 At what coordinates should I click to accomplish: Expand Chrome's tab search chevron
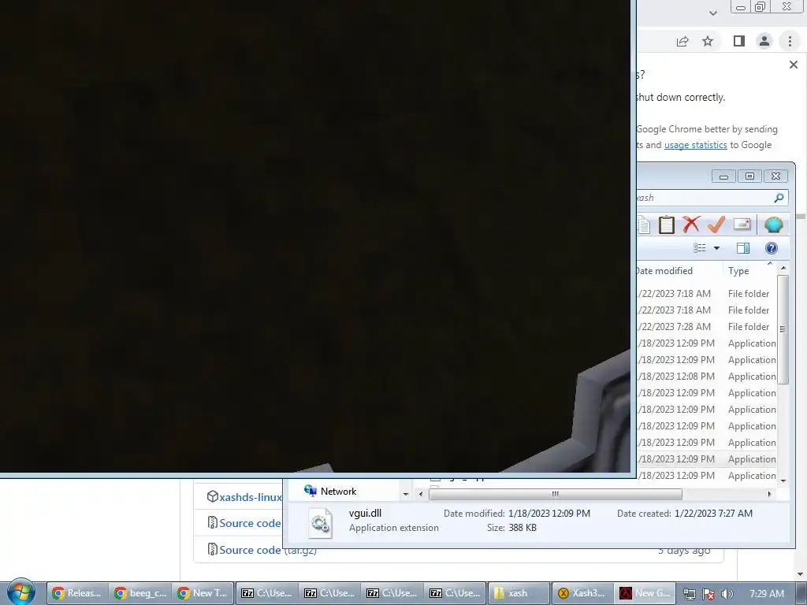[x=712, y=13]
